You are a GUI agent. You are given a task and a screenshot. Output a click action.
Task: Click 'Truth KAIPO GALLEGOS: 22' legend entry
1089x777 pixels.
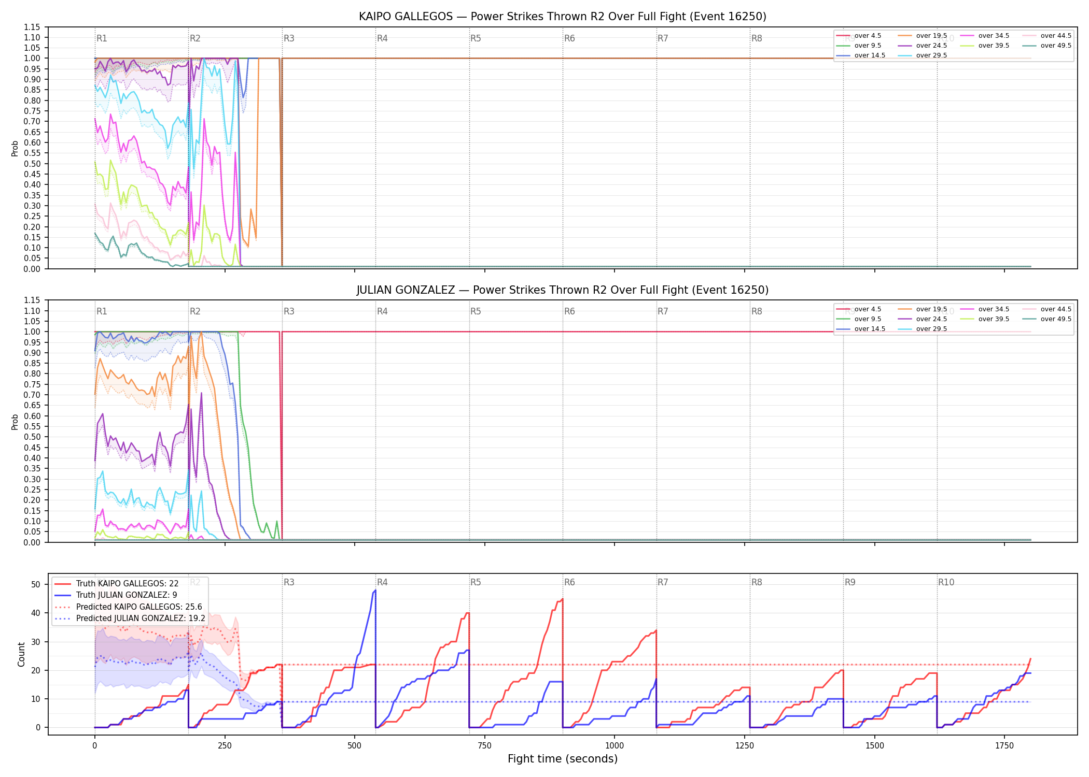pos(117,584)
